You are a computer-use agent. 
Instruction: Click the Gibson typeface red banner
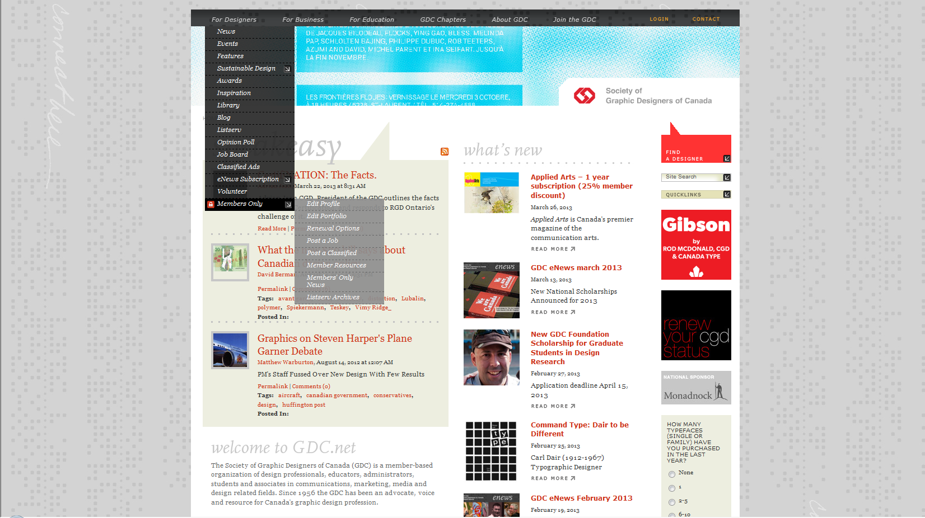(x=696, y=245)
